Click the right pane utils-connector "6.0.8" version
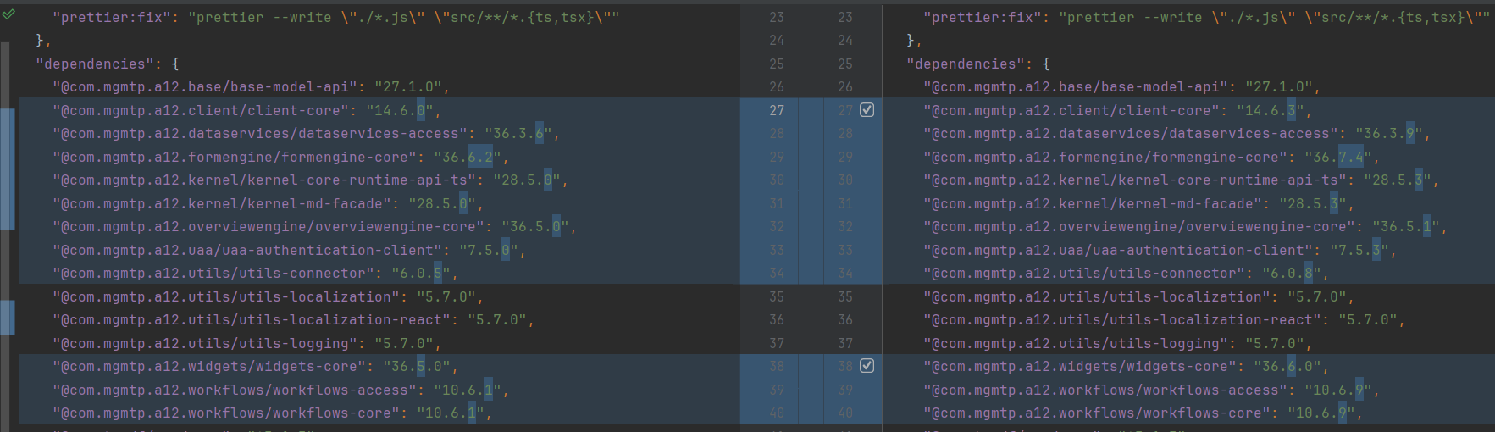 pyautogui.click(x=1292, y=274)
